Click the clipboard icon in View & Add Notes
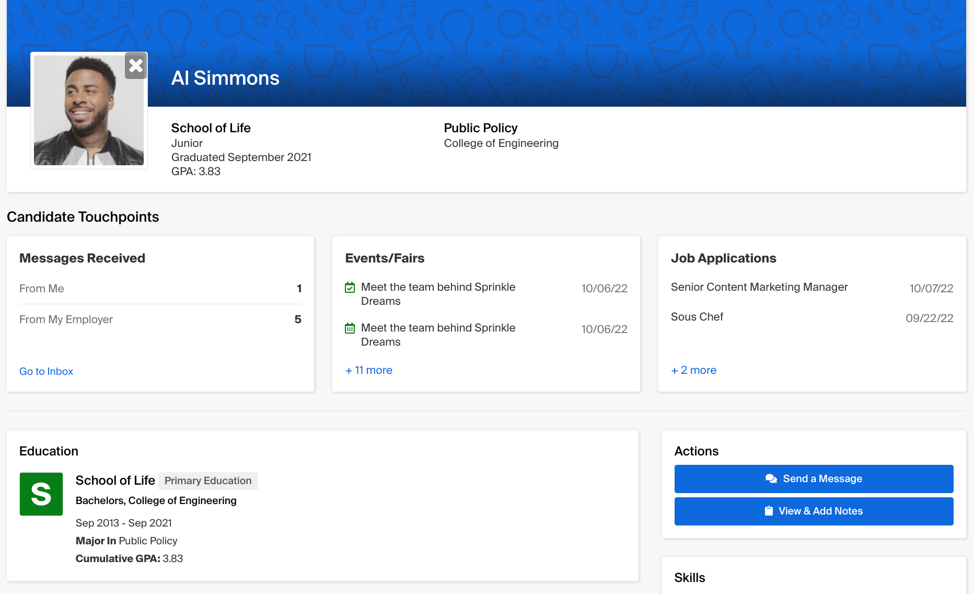Image resolution: width=974 pixels, height=594 pixels. 769,511
